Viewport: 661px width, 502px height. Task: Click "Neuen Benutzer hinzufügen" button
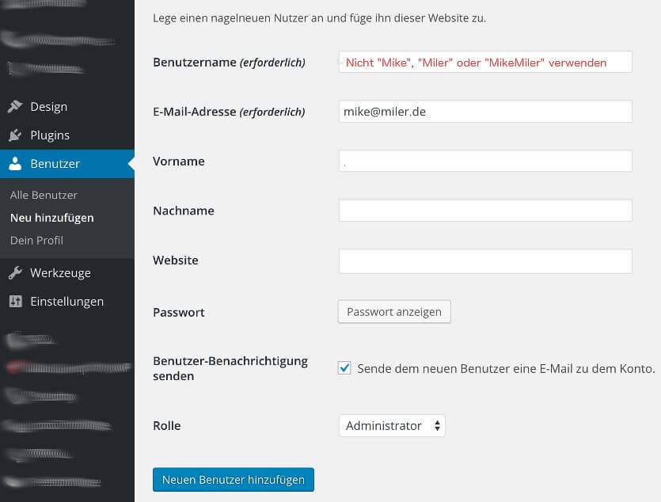pyautogui.click(x=233, y=479)
